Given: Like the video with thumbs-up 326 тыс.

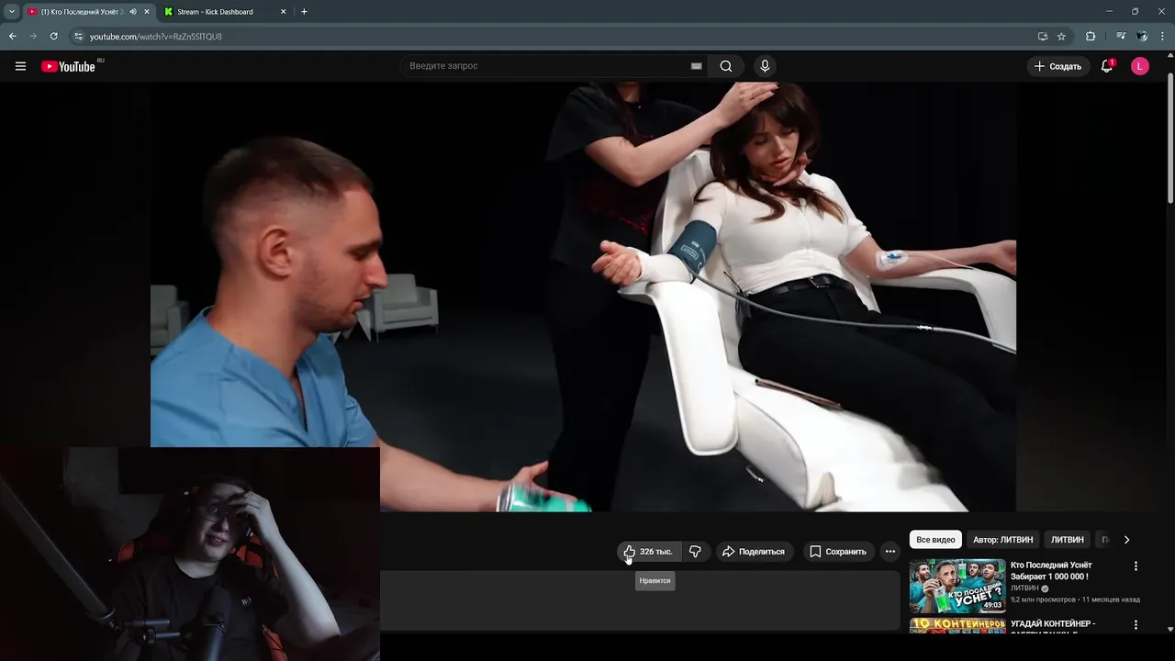Looking at the screenshot, I should click(x=648, y=552).
